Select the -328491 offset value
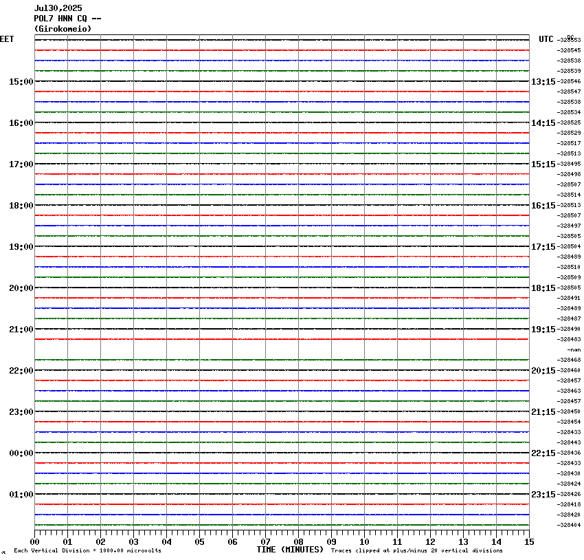584x560 pixels. click(x=569, y=299)
